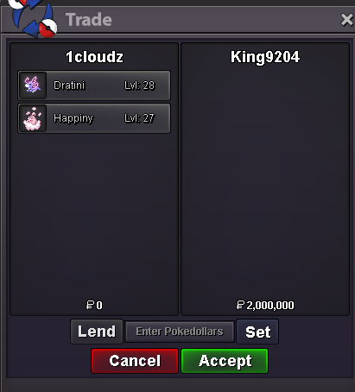Click King9204's 2,000,000 pokedollar amount

coord(265,305)
